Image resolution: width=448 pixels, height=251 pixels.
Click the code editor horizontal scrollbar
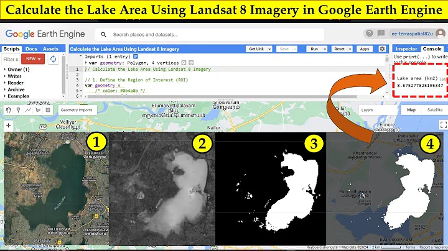click(222, 96)
